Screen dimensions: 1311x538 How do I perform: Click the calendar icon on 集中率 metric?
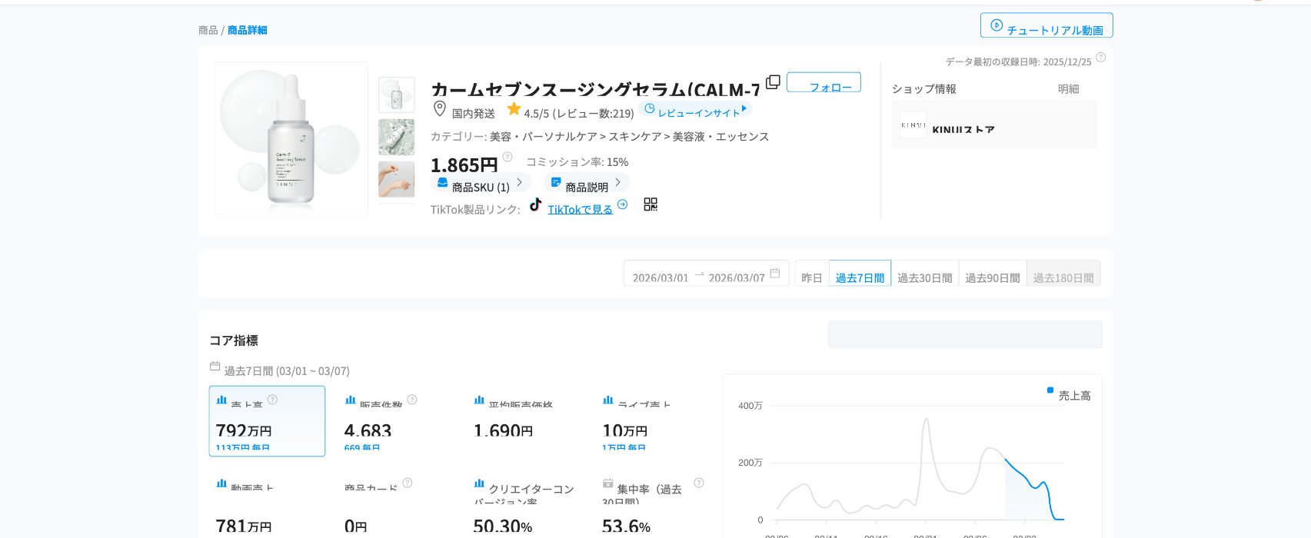(607, 483)
